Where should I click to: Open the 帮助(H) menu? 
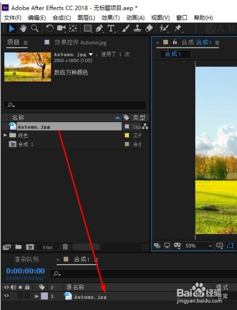pos(204,18)
